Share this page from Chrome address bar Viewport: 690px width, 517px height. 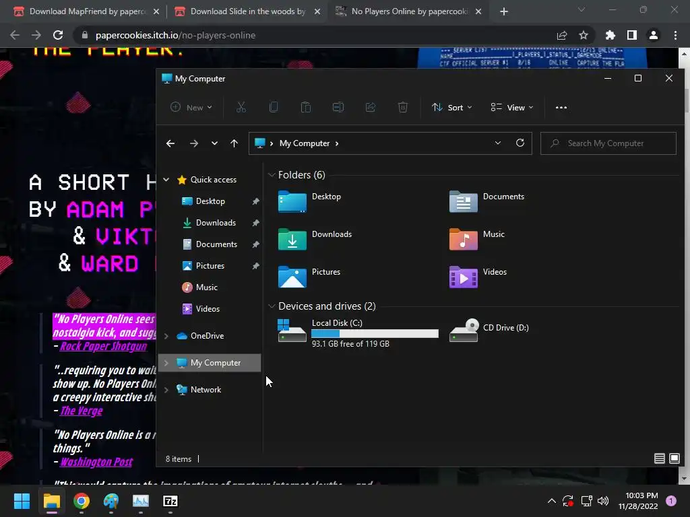(x=562, y=35)
